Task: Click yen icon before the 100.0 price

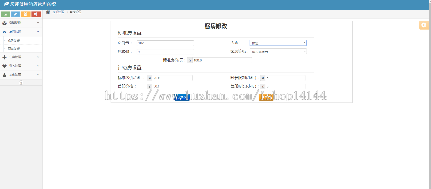Action: (190, 60)
